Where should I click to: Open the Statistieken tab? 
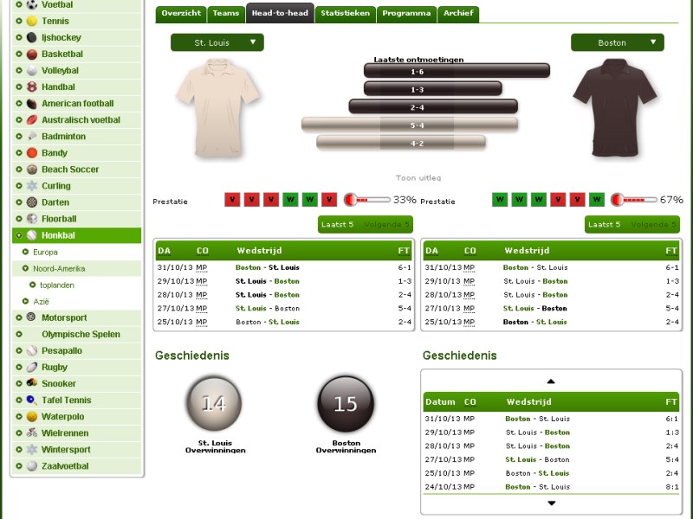point(345,13)
